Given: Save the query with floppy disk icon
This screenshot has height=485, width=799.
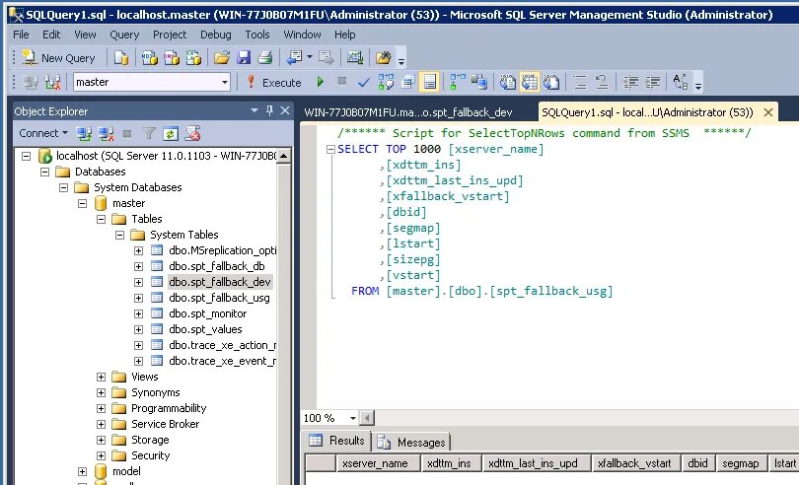Looking at the screenshot, I should (244, 58).
